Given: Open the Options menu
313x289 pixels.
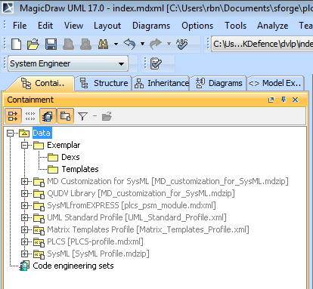Looking at the screenshot, I should (x=197, y=26).
